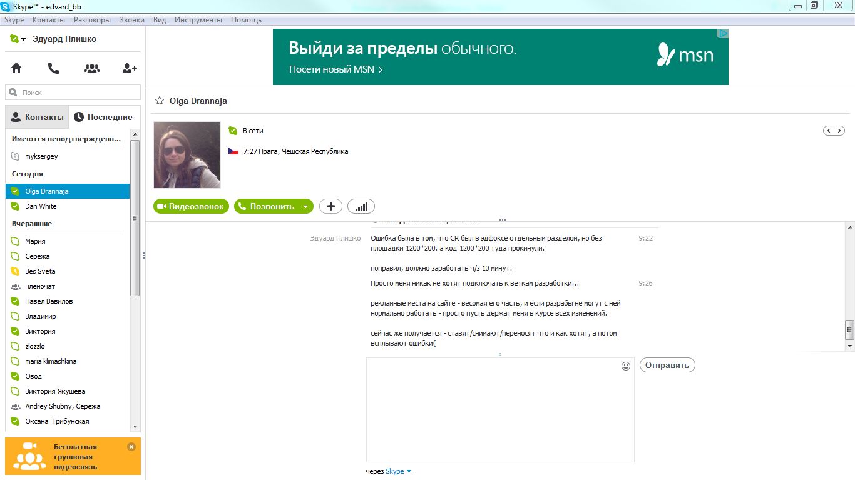The width and height of the screenshot is (855, 480).
Task: Open the Помощь menu
Action: [x=247, y=20]
